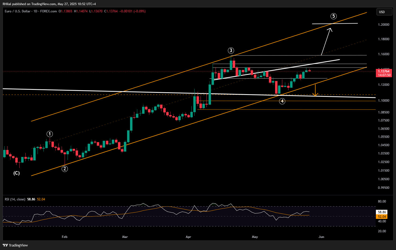396x250 pixels.
Task: Click the Apr date label on time axis
Action: (188, 237)
